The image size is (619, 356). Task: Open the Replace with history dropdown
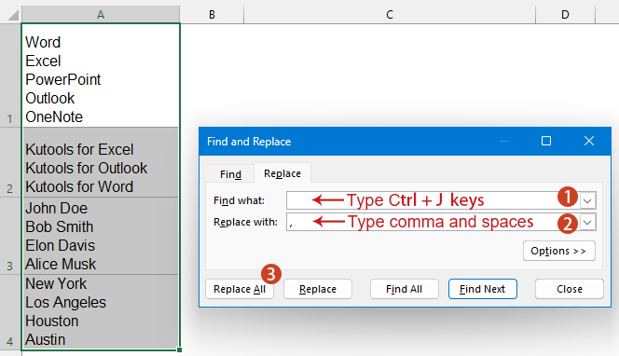click(587, 222)
